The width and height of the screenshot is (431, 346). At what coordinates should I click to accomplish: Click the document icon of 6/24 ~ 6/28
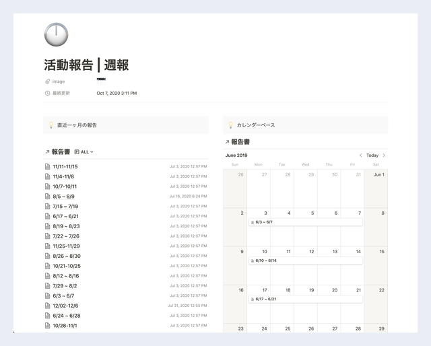pyautogui.click(x=48, y=316)
